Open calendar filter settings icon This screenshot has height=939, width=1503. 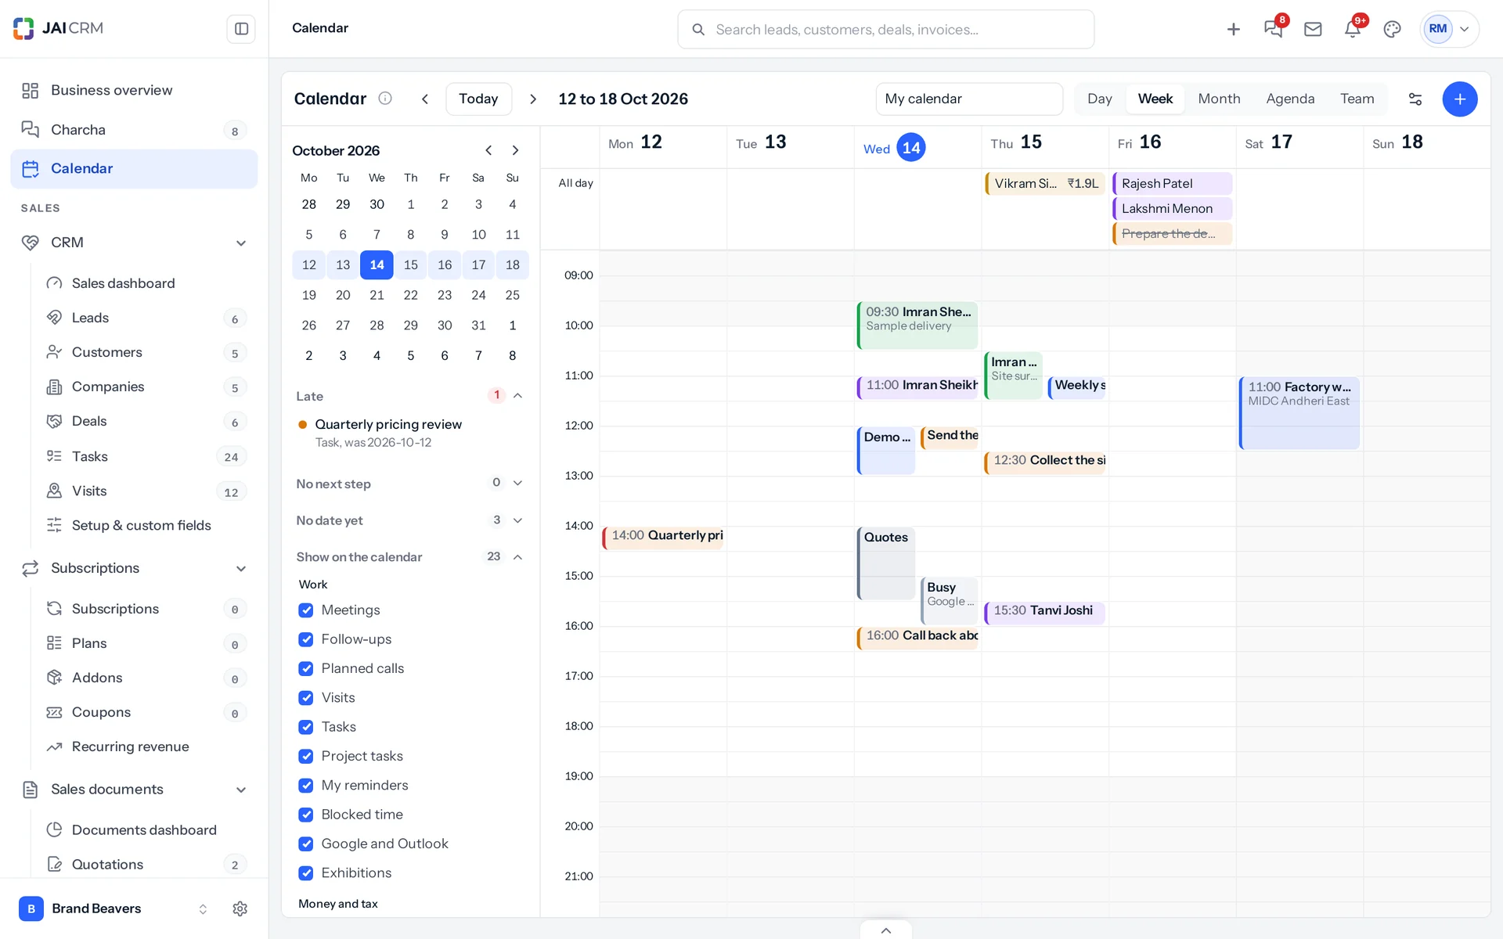[1415, 99]
